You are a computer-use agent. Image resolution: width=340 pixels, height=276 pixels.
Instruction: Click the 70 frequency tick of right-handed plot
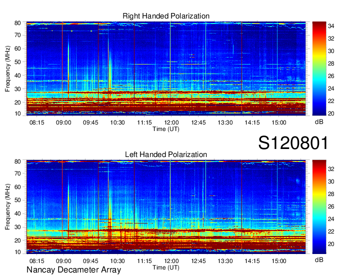(17, 35)
